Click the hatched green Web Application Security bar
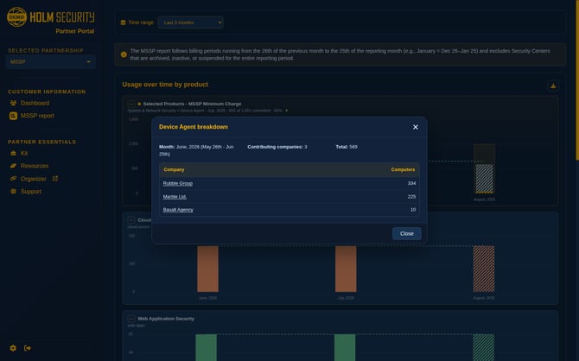The height and width of the screenshot is (361, 579). click(x=483, y=347)
